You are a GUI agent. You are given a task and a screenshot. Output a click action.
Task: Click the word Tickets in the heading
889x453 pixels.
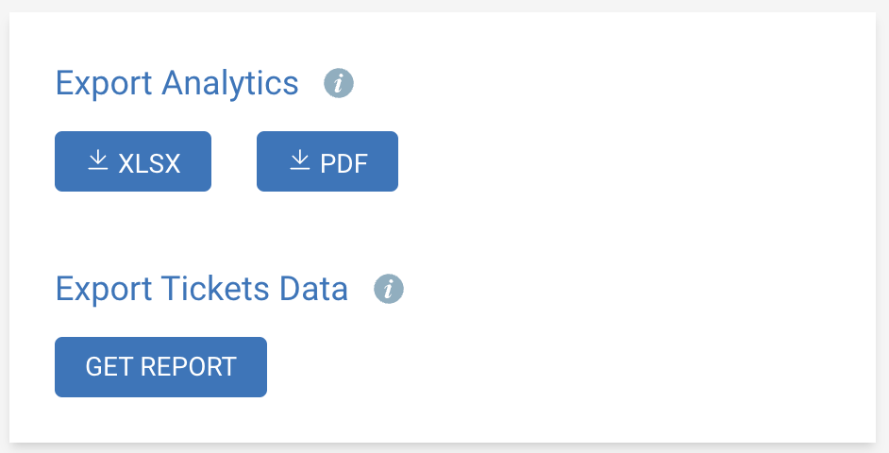(215, 289)
